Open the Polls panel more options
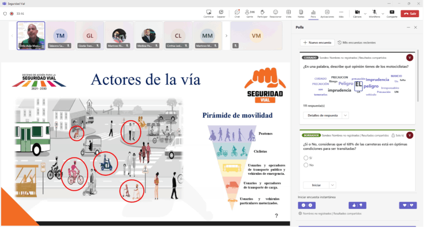 point(408,27)
